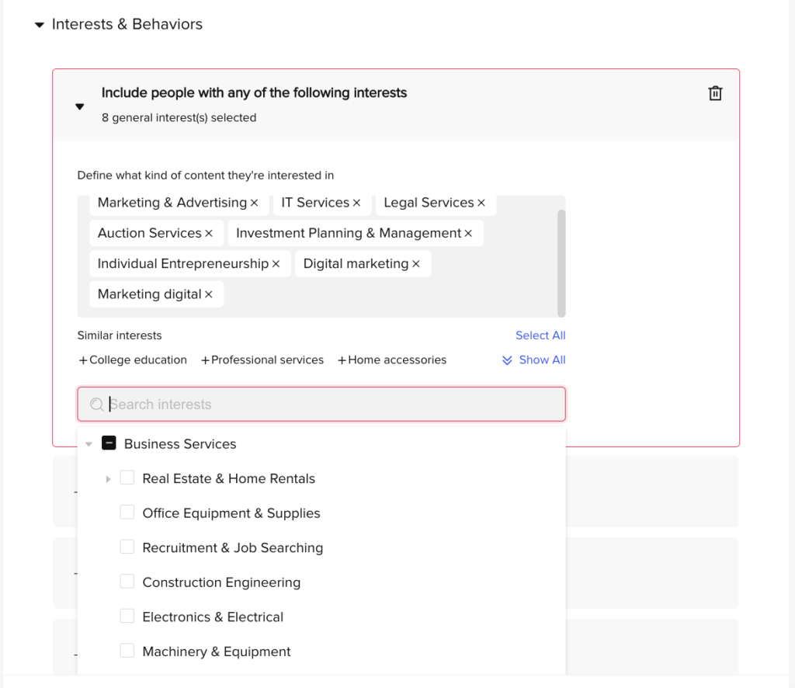Remove the IT Services tag

pyautogui.click(x=357, y=203)
